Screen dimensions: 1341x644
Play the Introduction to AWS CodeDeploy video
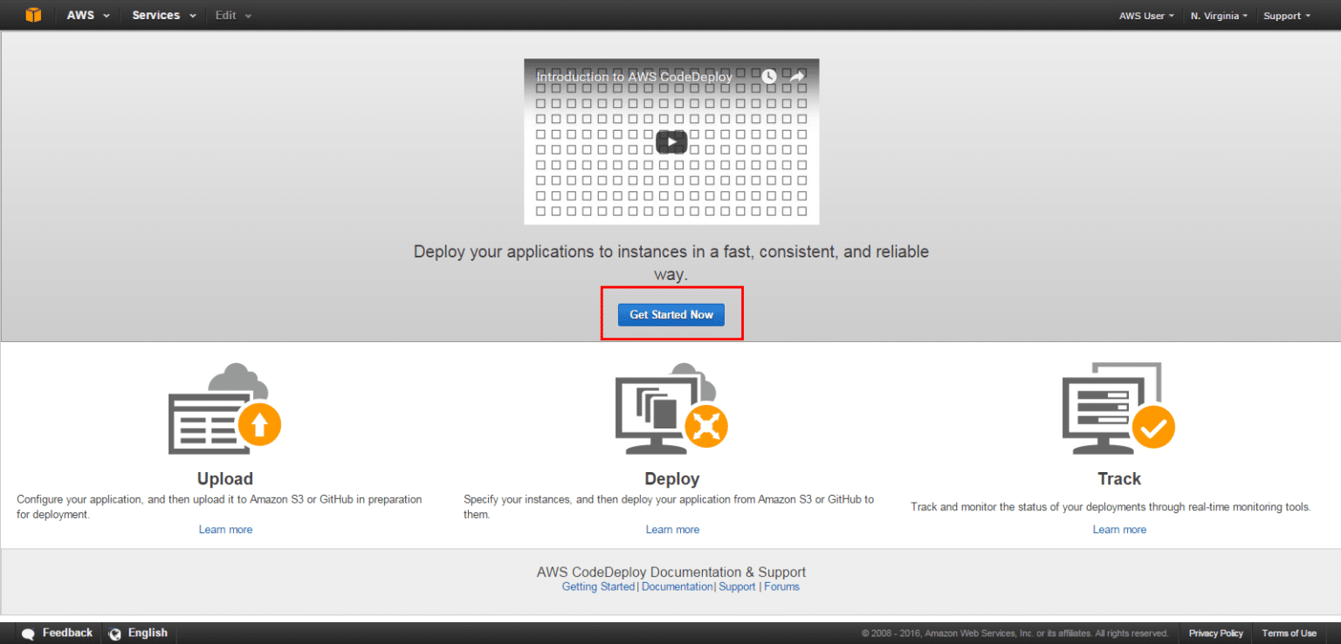(x=670, y=141)
